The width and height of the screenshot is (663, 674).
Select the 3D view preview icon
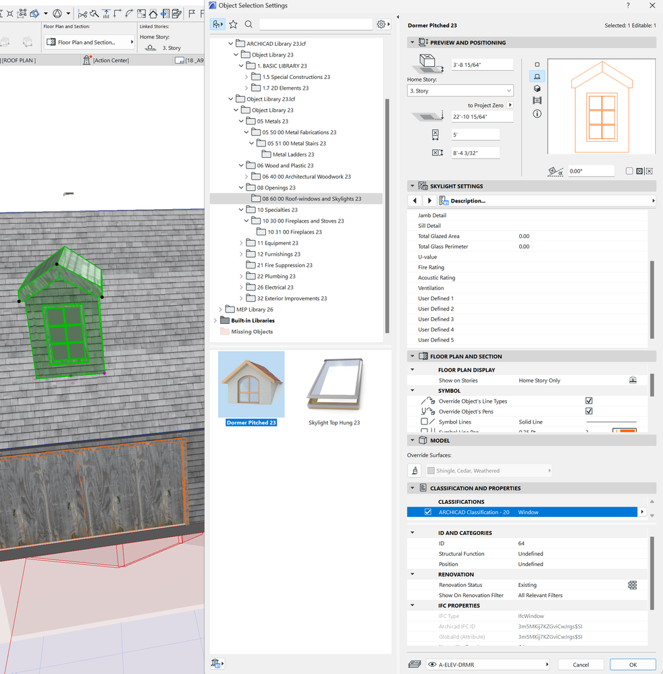(x=537, y=88)
